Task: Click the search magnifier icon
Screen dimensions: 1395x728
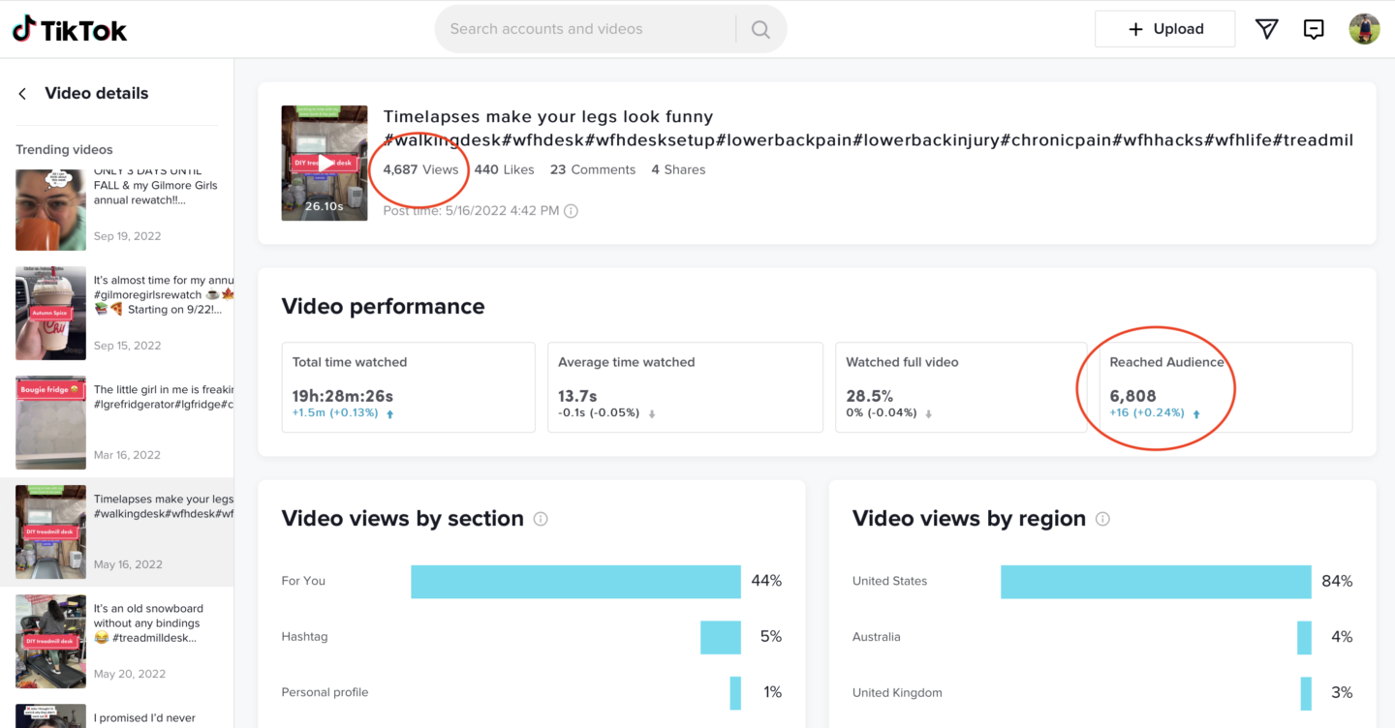Action: [760, 29]
